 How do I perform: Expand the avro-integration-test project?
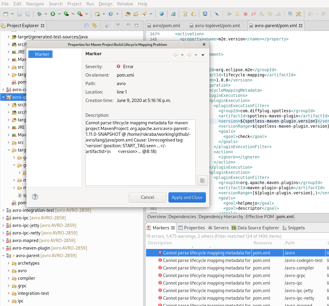[x=3, y=210]
